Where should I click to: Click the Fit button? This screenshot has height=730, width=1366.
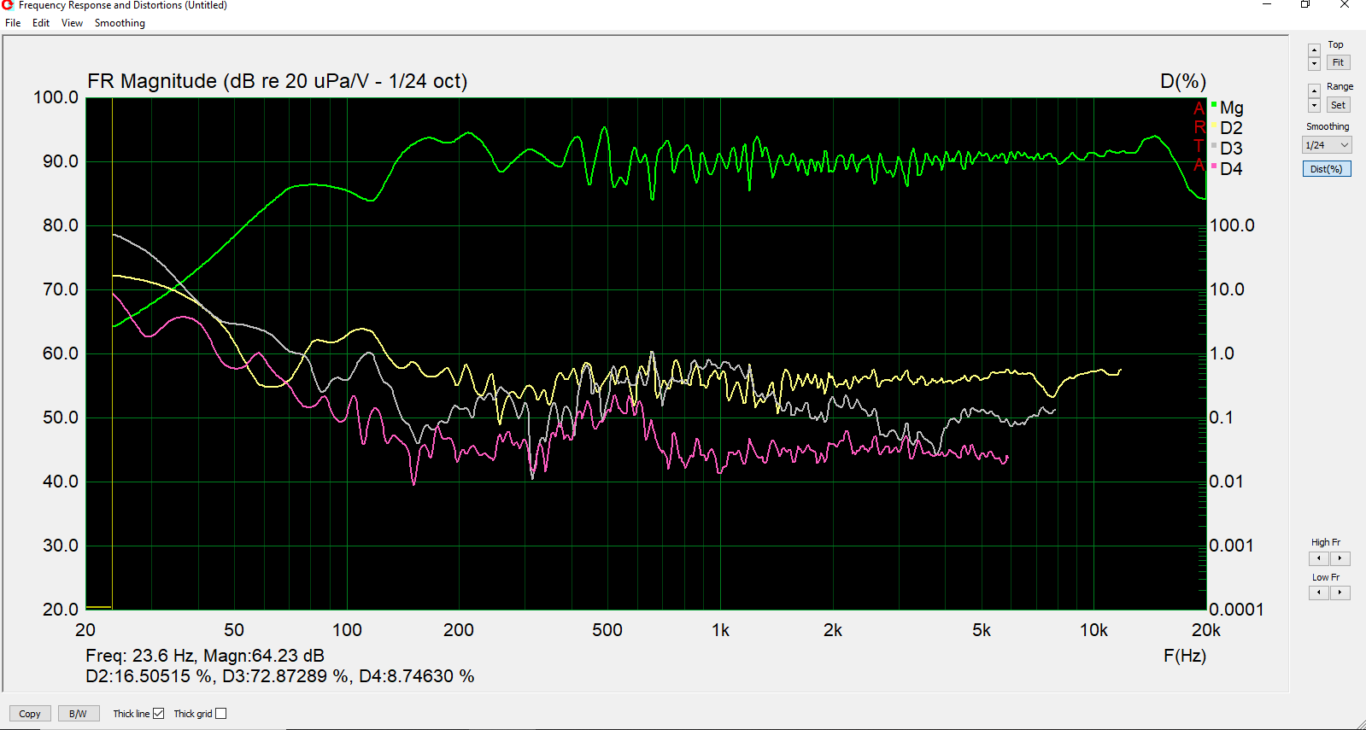point(1338,62)
